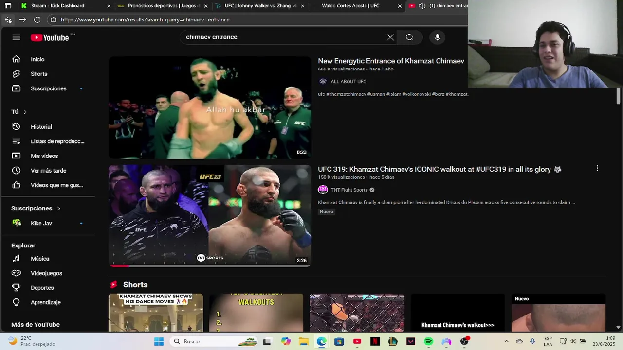Open Microsoft Edge from the taskbar

click(x=321, y=341)
